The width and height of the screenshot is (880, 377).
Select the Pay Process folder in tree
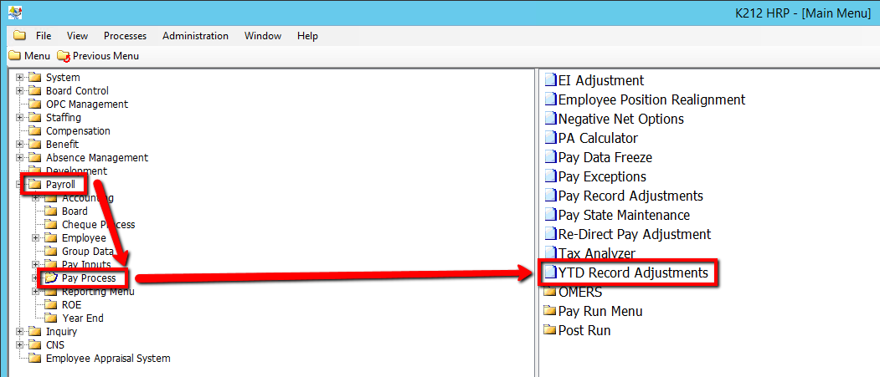[89, 278]
